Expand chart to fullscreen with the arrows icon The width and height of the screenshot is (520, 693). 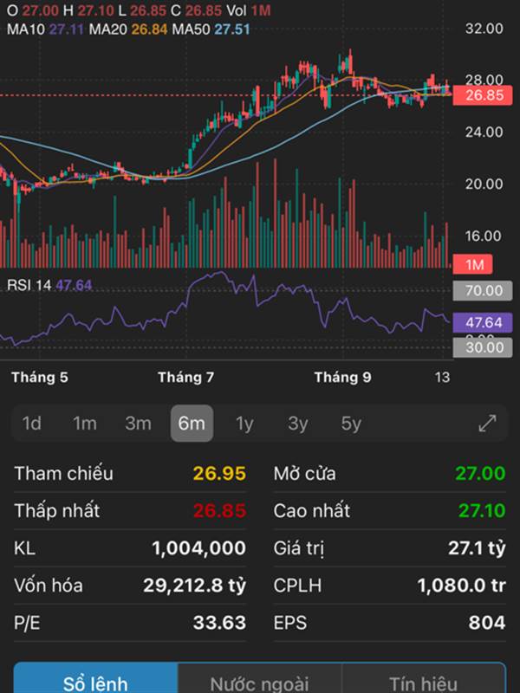click(487, 423)
